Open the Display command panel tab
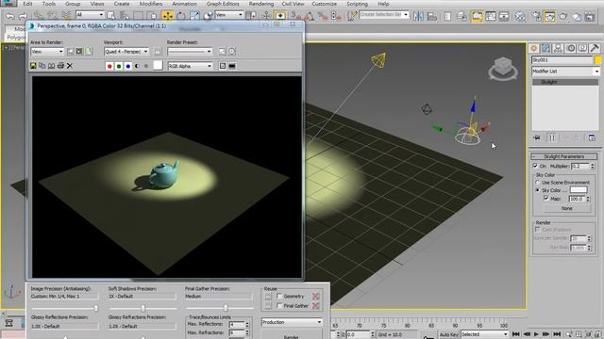Viewport: 604px width, 339px height. [x=582, y=48]
